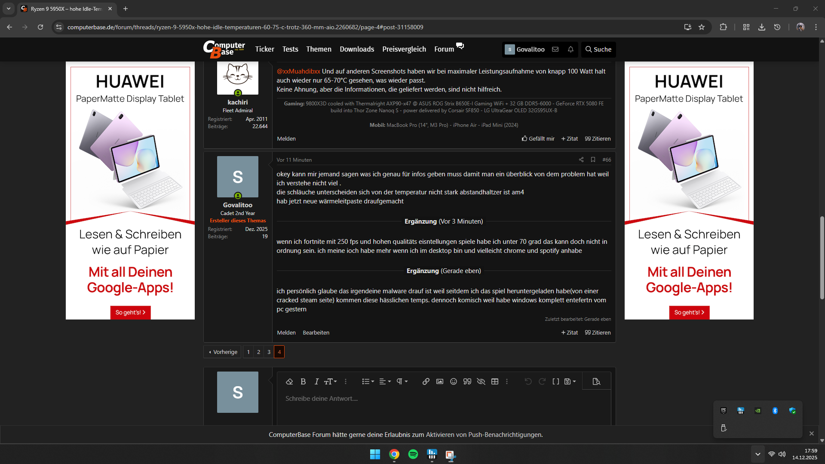Viewport: 825px width, 464px height.
Task: Open the list dropdown in the editor toolbar
Action: (x=368, y=381)
